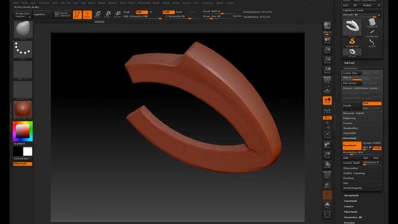The image size is (398, 224).
Task: Toggle the orange Project option
Action: tap(377, 148)
